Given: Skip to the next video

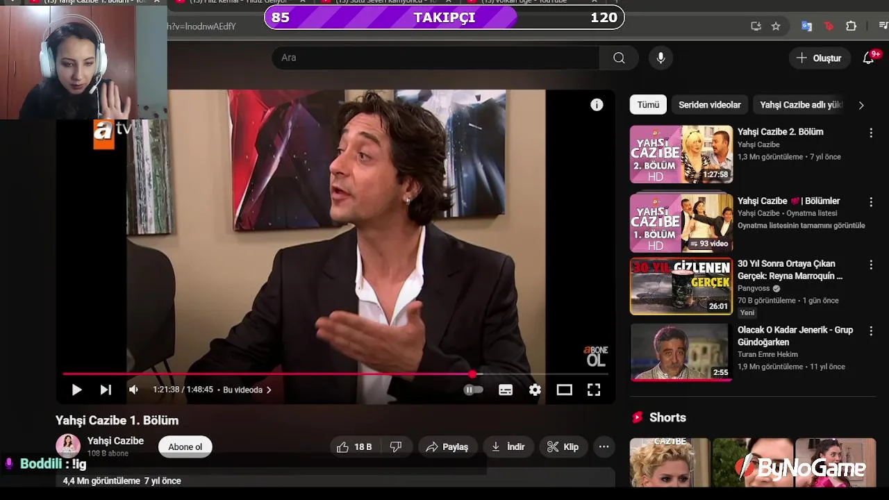Looking at the screenshot, I should click(106, 390).
